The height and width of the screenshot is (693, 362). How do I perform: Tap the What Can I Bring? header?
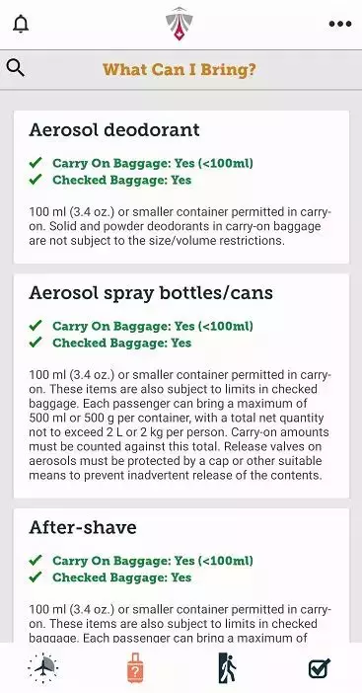(x=180, y=69)
